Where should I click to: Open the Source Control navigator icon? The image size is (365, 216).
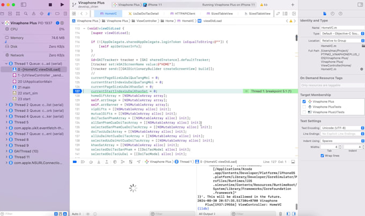tap(10, 14)
